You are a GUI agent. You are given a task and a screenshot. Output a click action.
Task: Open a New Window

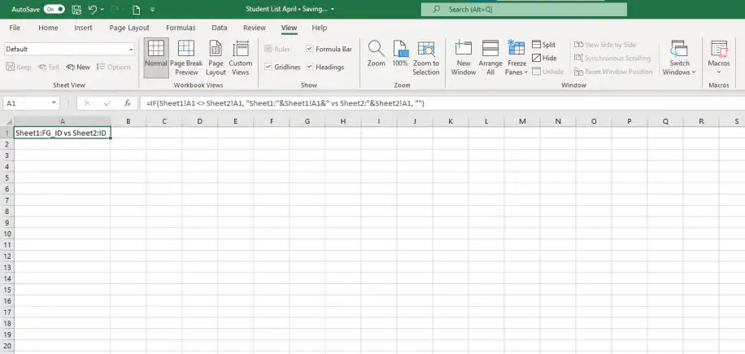[464, 58]
